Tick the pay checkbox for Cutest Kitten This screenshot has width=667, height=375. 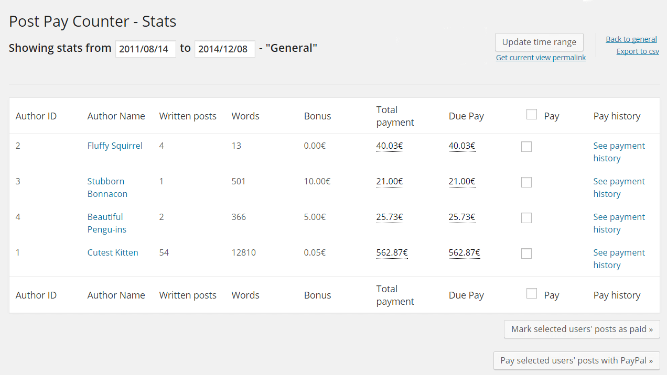[526, 253]
